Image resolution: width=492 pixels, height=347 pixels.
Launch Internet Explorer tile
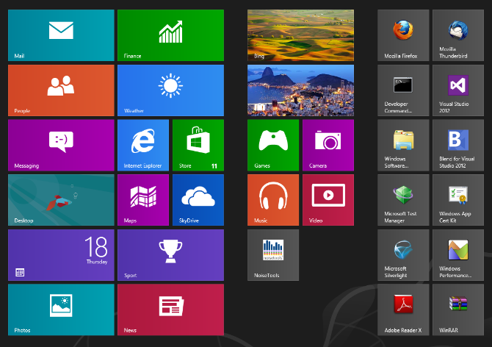(143, 145)
